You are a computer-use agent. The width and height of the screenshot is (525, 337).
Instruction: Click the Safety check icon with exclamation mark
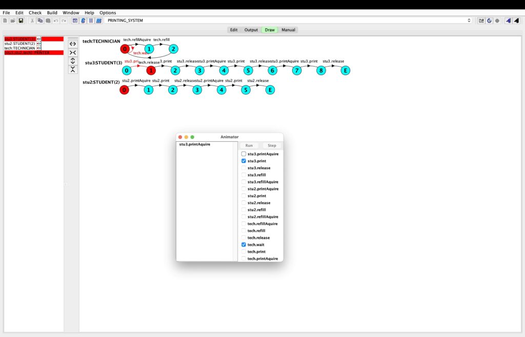481,20
